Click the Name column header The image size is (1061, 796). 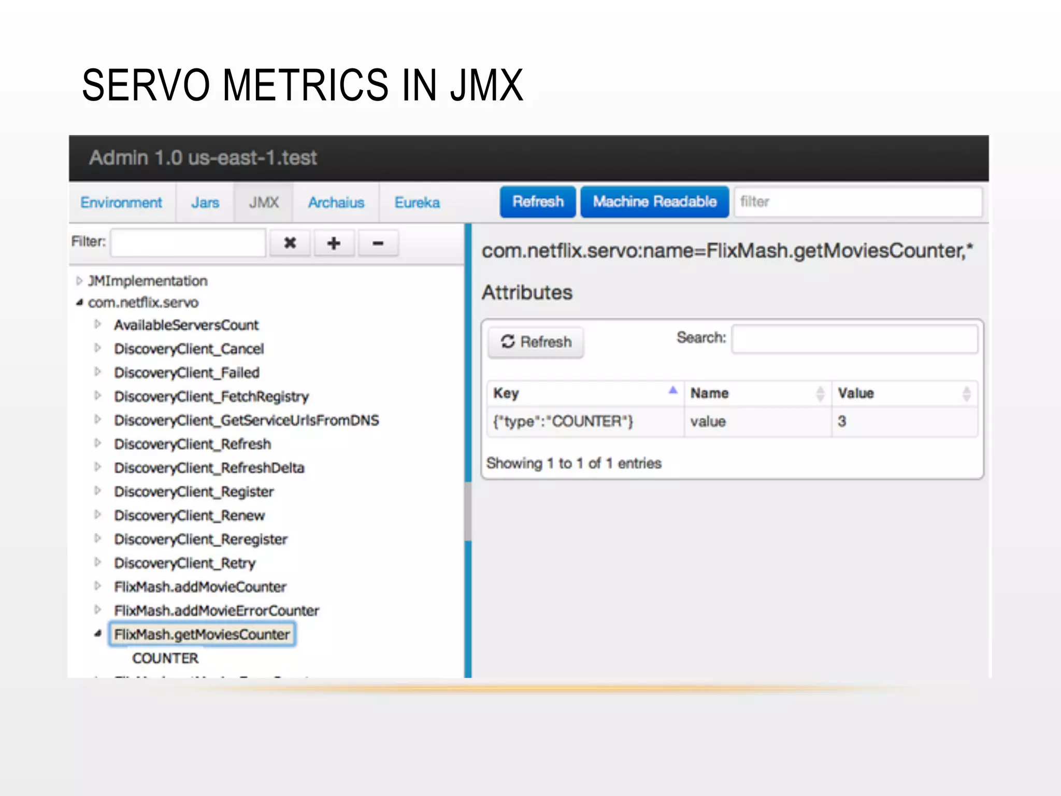(758, 393)
